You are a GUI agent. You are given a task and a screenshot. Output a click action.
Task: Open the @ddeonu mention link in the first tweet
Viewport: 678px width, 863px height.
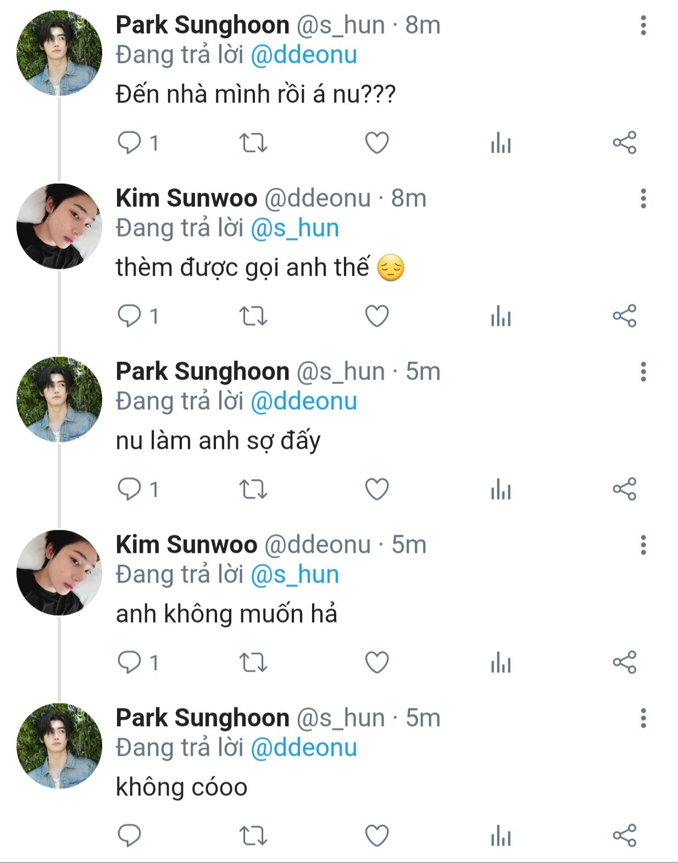click(304, 55)
